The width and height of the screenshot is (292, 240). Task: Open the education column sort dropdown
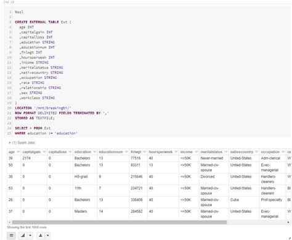click(x=94, y=152)
